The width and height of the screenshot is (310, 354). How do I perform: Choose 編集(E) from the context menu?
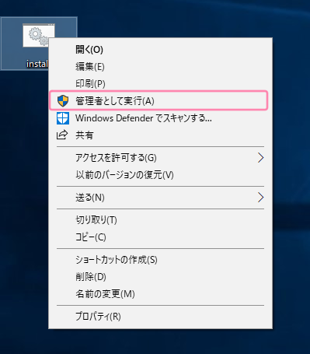pyautogui.click(x=160, y=67)
